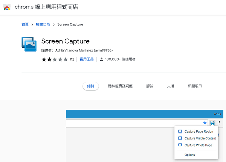This screenshot has width=226, height=162.
Task: Click the Capture Page Region icon
Action: point(180,131)
